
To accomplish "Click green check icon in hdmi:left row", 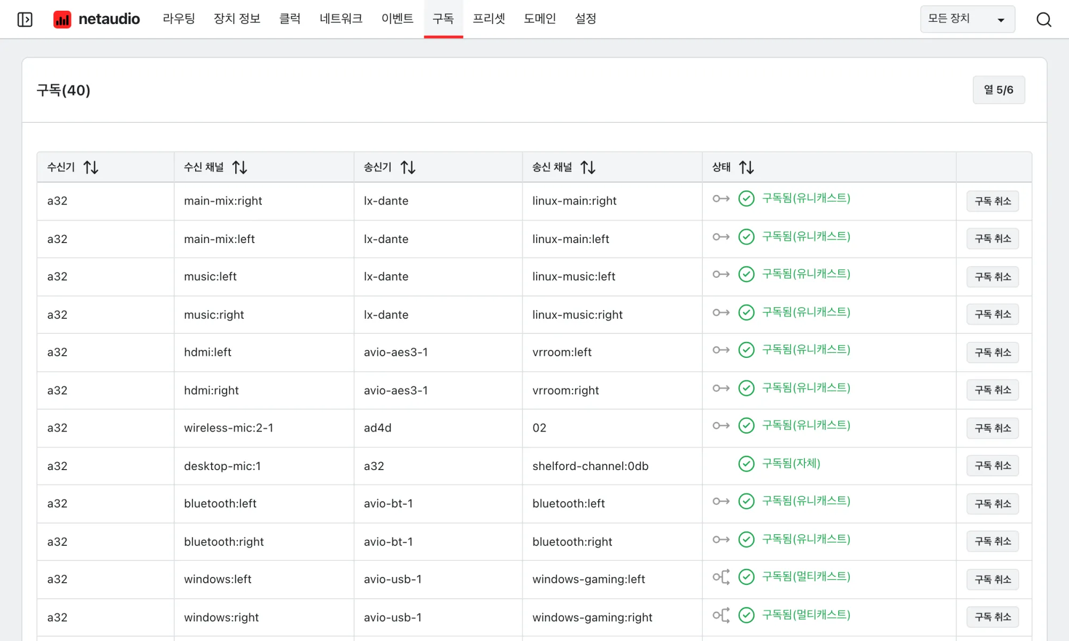I will [746, 350].
